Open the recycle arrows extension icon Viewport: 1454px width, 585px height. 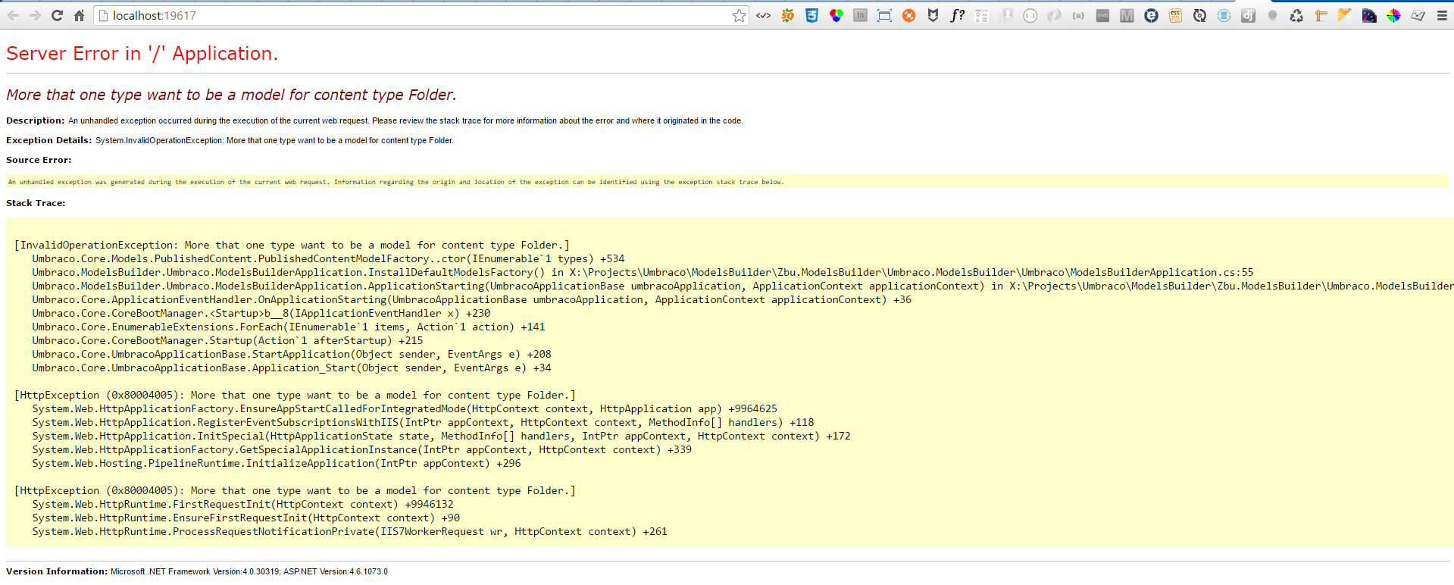(1296, 15)
